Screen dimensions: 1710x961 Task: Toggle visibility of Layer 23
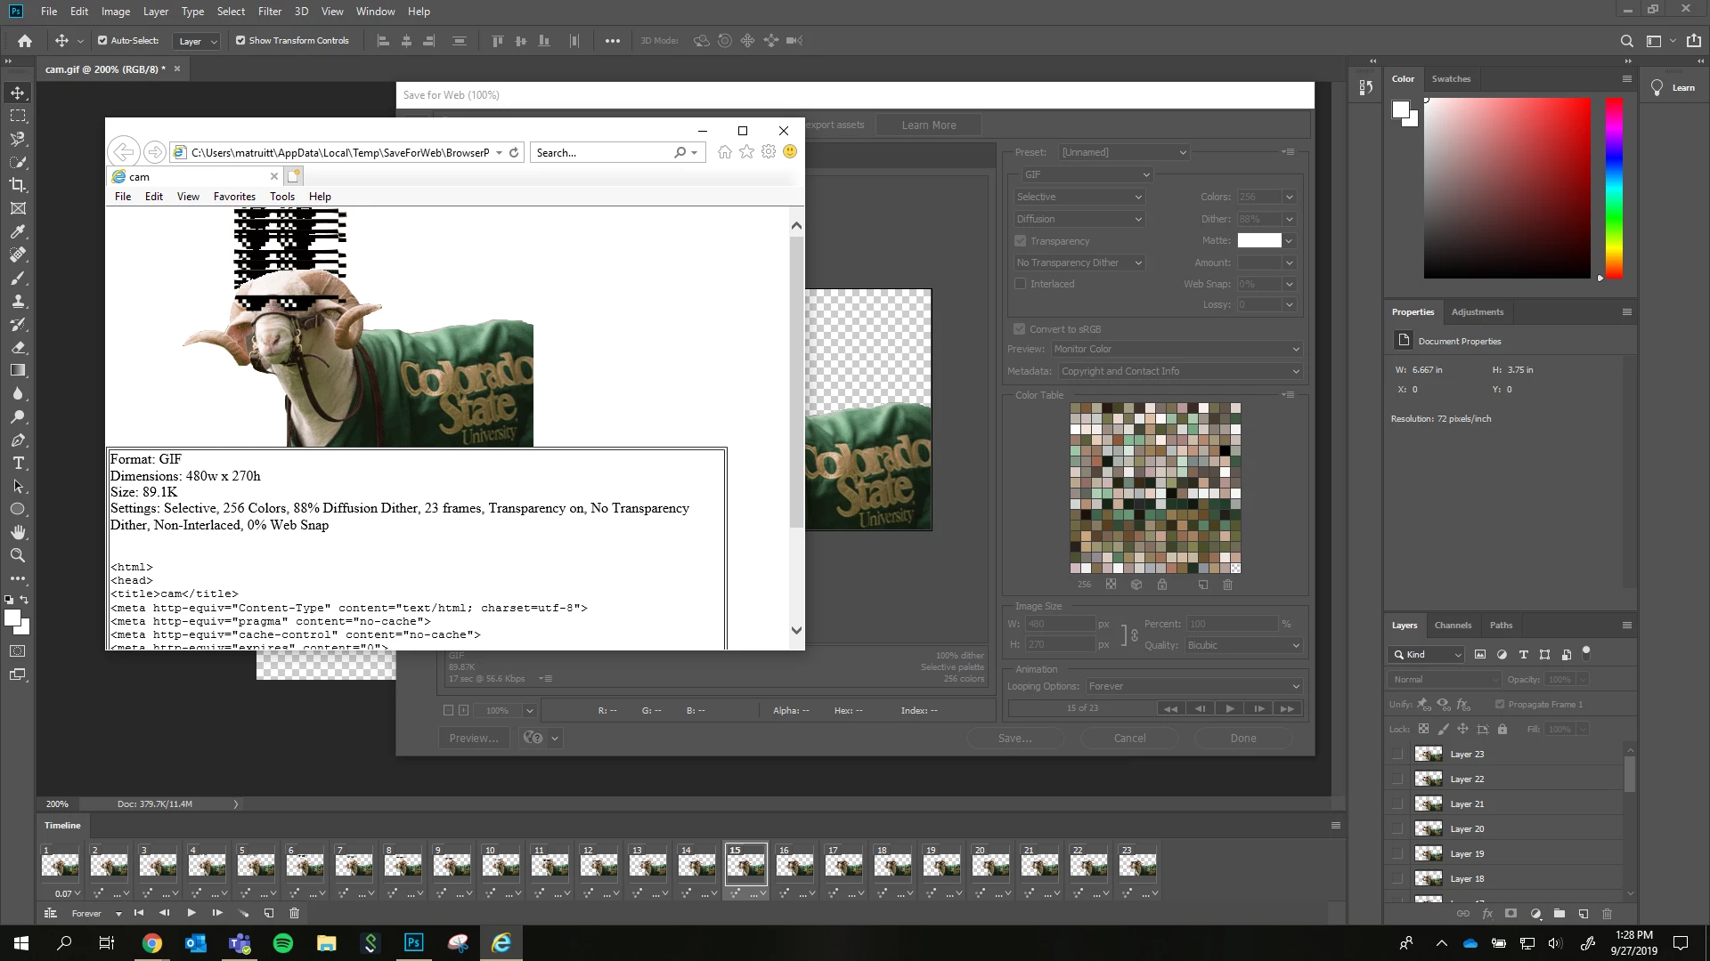[1397, 754]
